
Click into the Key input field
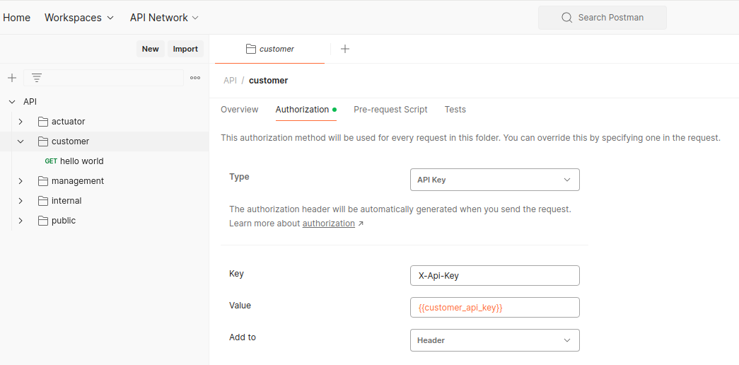494,275
